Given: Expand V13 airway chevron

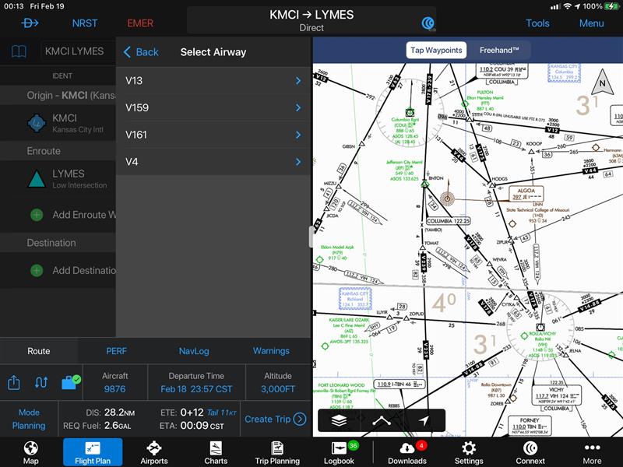Looking at the screenshot, I should pos(298,81).
